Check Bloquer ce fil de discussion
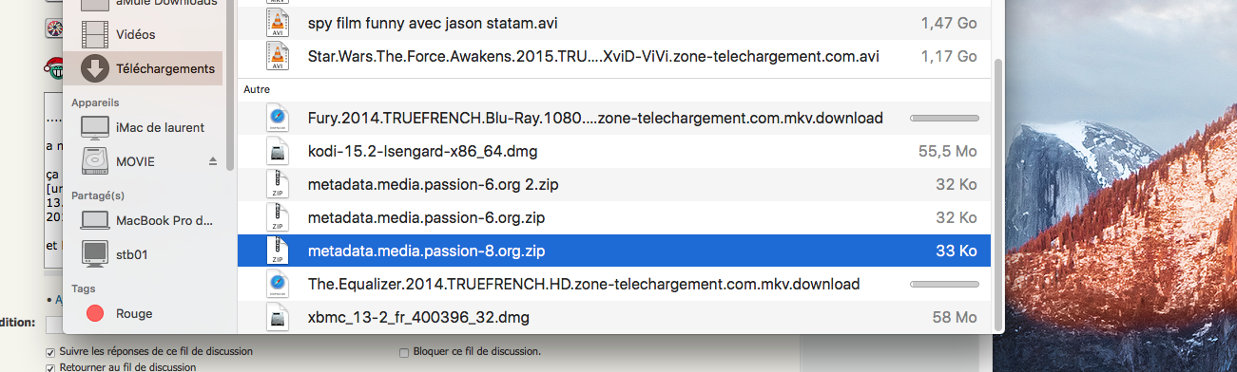 tap(404, 351)
